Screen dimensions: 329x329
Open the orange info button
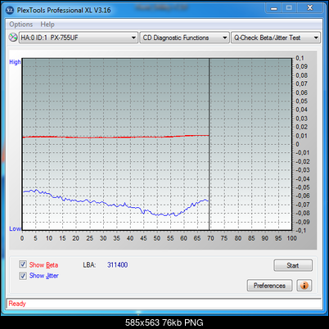pyautogui.click(x=304, y=286)
